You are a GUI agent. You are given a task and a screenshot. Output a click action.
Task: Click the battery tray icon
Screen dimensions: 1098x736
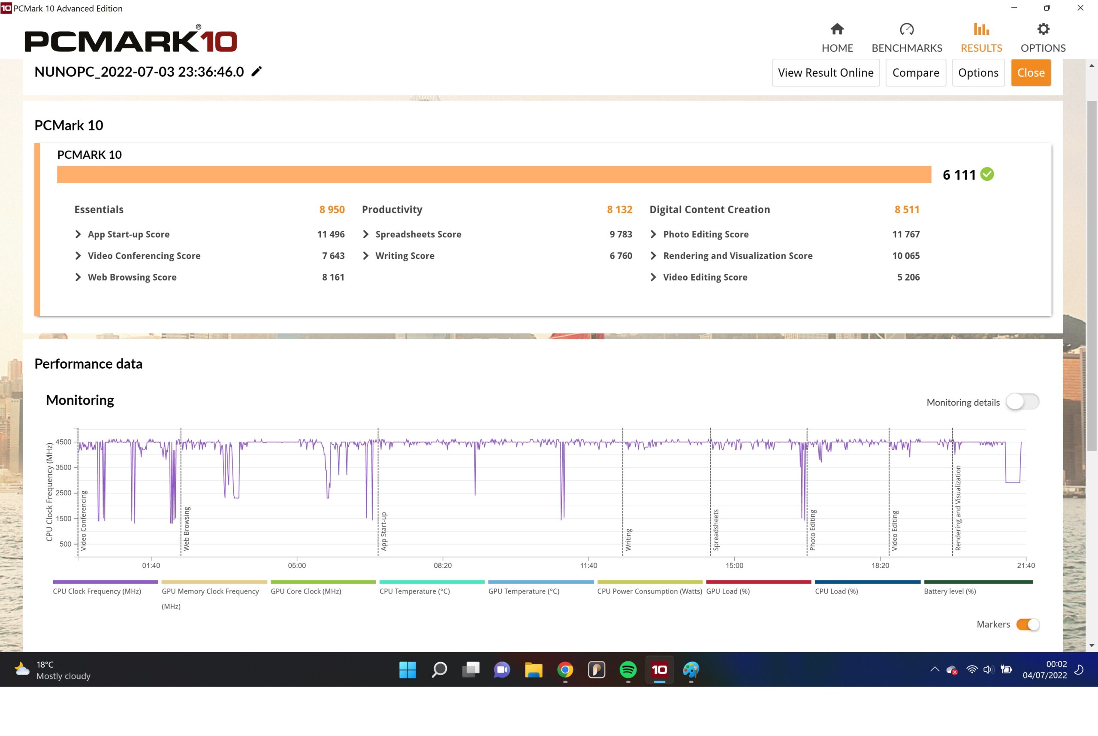pyautogui.click(x=1006, y=669)
